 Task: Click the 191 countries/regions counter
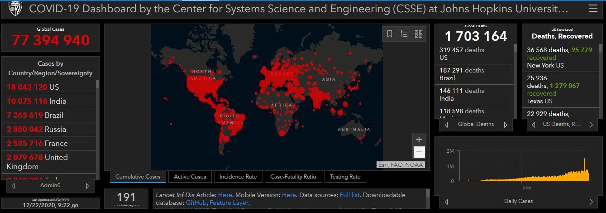(x=126, y=199)
